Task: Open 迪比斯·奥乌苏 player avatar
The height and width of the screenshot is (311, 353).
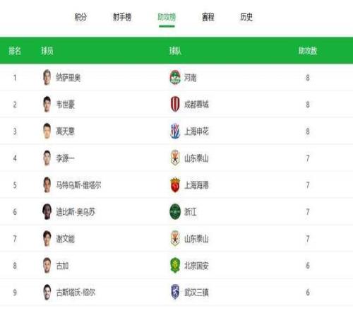Action: click(47, 211)
